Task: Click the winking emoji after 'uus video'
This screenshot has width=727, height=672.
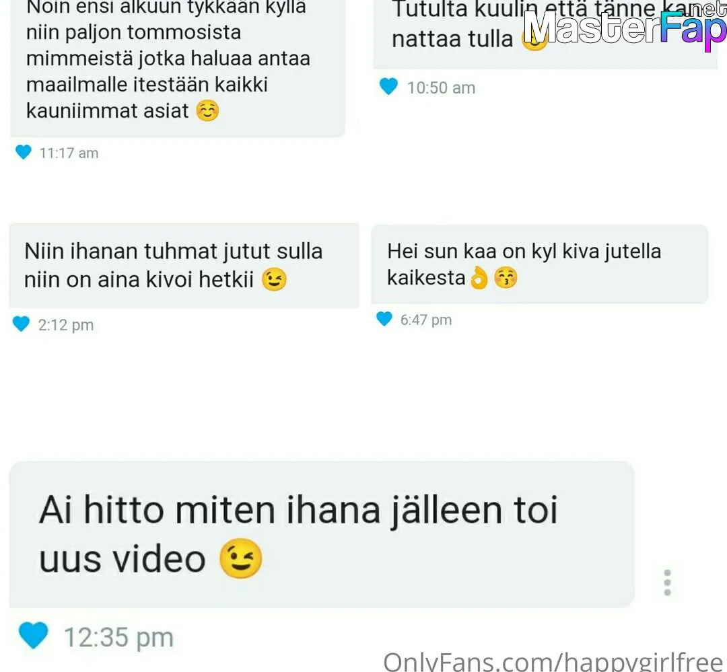Action: tap(240, 558)
